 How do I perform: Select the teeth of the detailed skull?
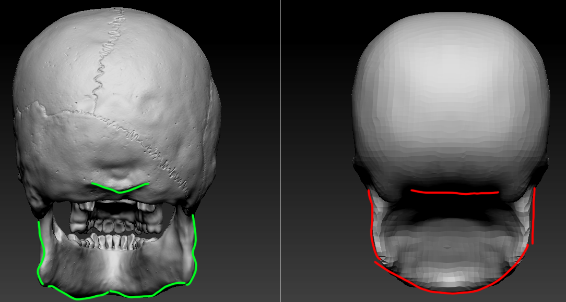(x=115, y=225)
